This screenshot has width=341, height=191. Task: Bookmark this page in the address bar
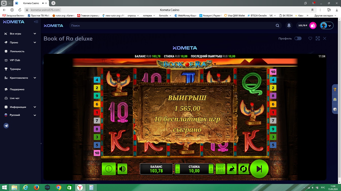point(312,10)
